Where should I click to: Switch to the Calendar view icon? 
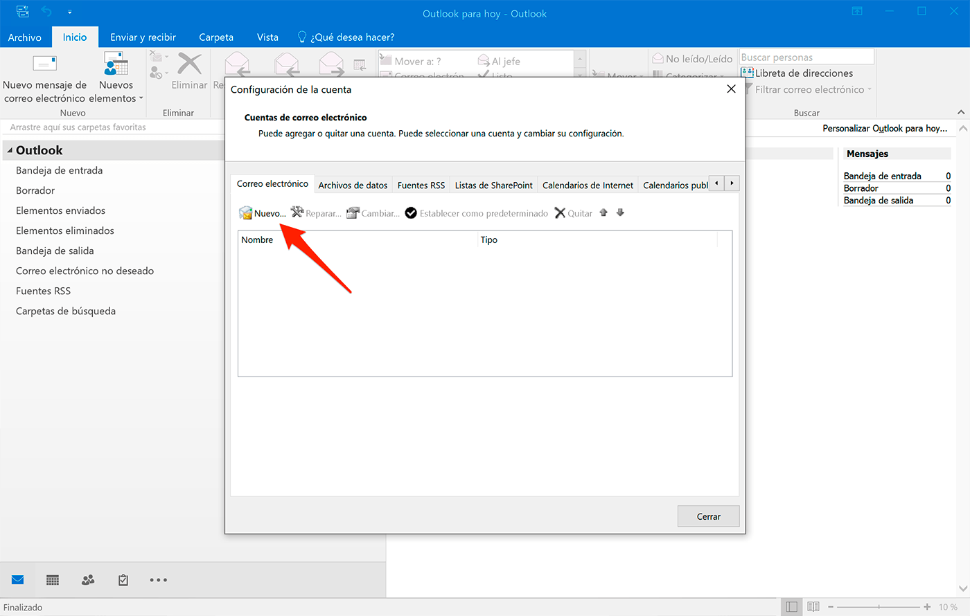tap(52, 579)
